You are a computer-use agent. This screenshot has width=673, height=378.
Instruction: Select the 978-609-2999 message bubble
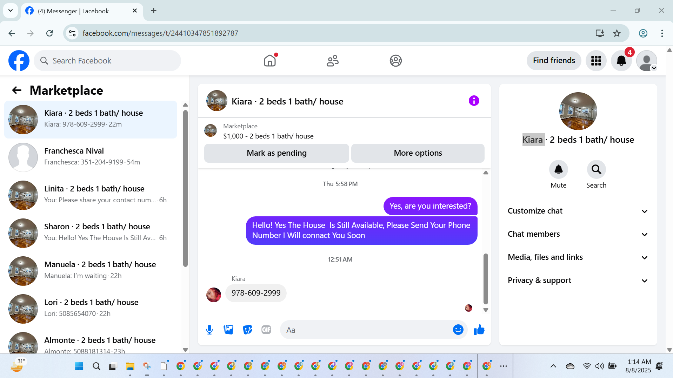point(256,293)
